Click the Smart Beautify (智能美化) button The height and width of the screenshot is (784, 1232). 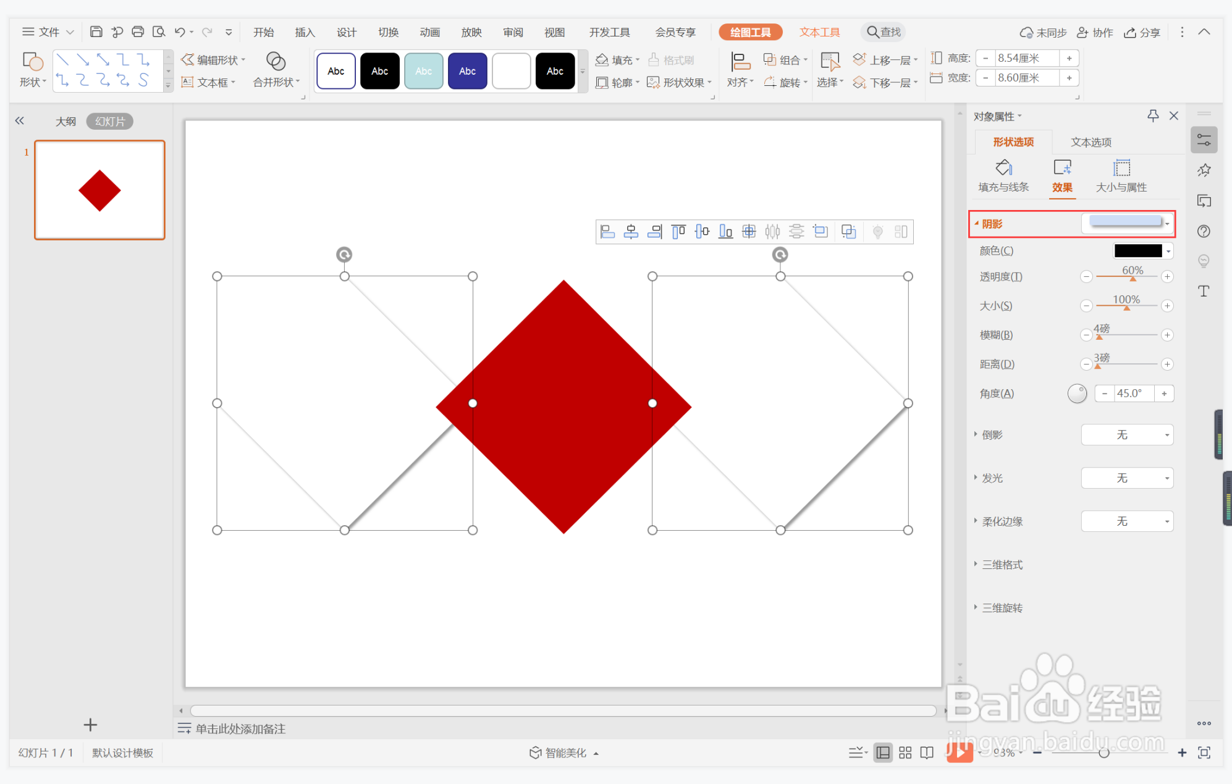click(x=563, y=752)
